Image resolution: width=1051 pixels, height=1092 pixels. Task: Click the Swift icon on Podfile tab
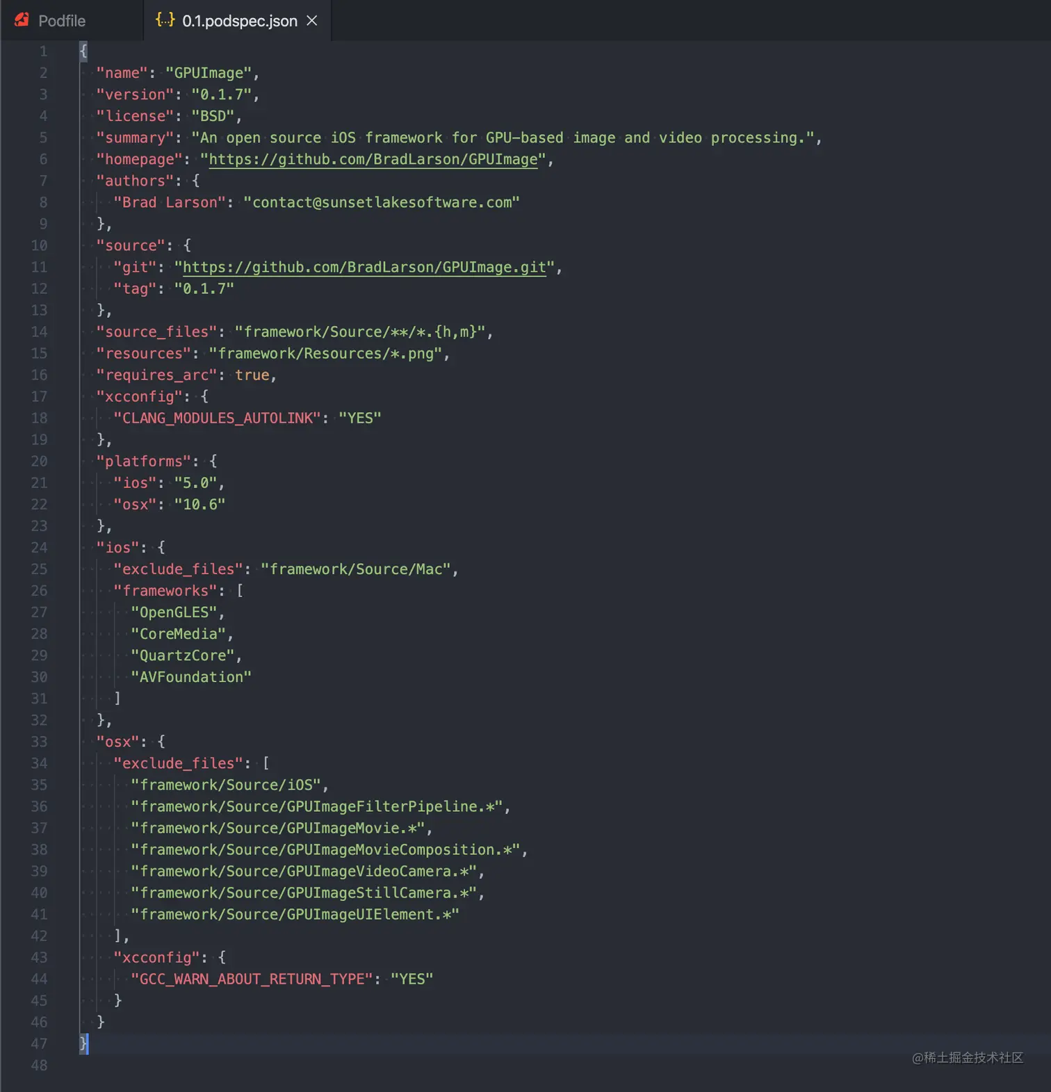(22, 20)
